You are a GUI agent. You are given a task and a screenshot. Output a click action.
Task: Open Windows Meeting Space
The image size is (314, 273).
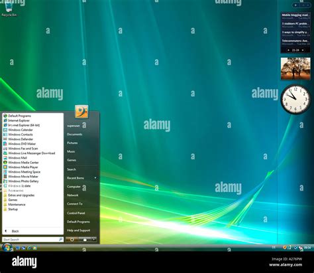tap(22, 172)
